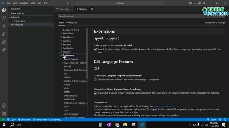Select Emmet in settings tree
229x128 pixels.
(x=68, y=66)
